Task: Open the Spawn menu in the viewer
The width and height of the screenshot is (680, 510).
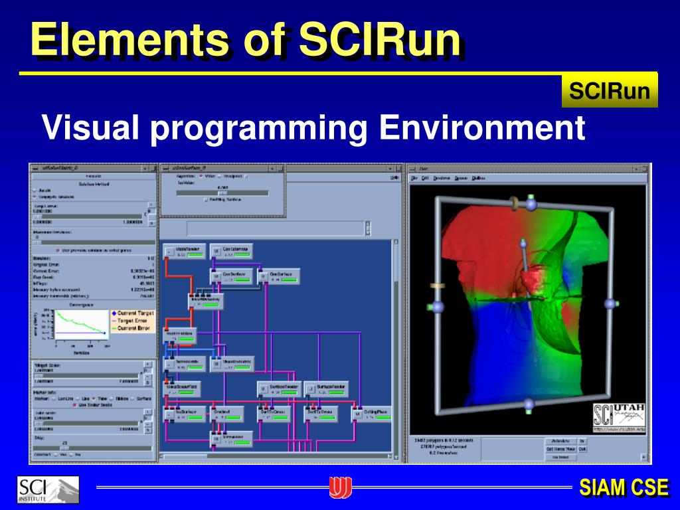Action: point(461,178)
